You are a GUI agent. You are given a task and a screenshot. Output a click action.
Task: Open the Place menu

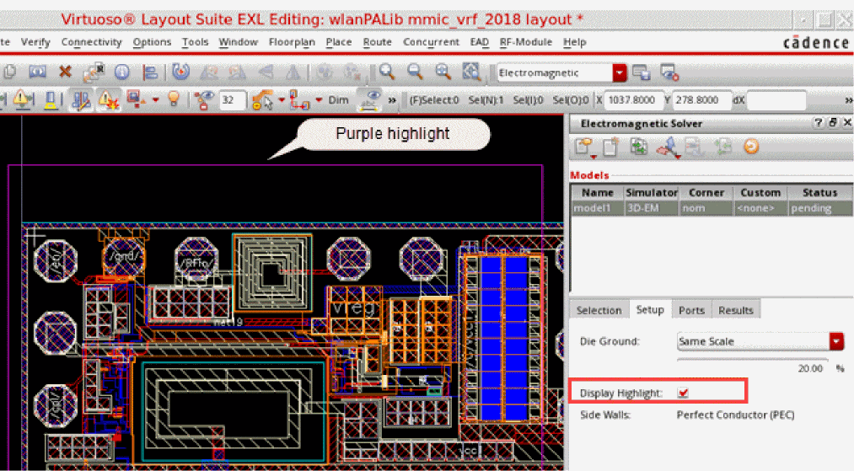(x=339, y=42)
